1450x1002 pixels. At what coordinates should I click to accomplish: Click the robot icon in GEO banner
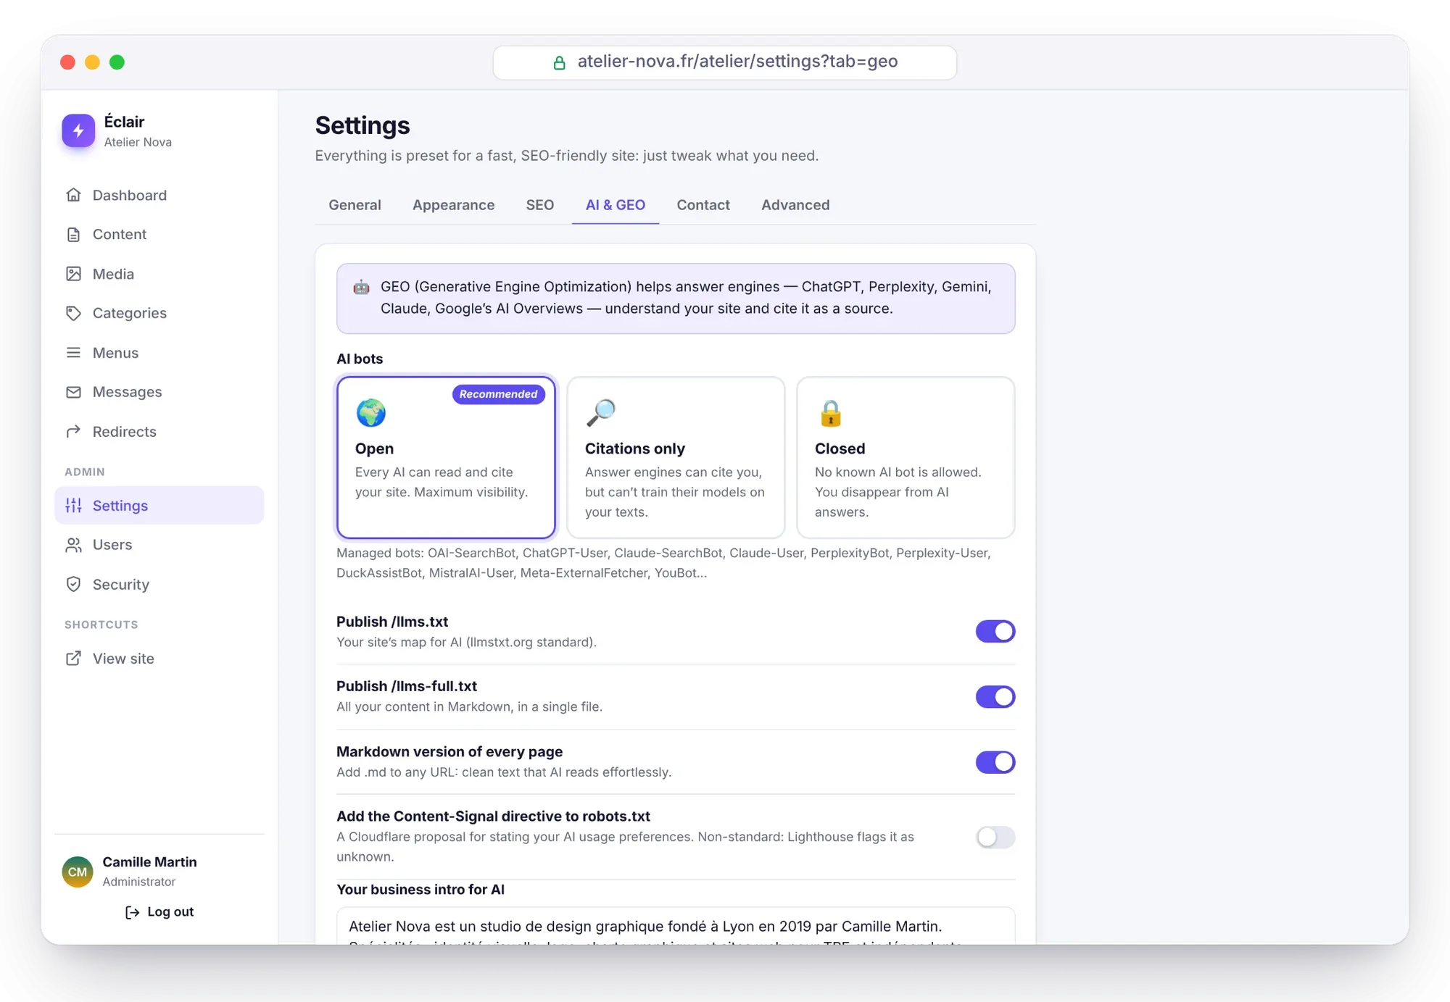pyautogui.click(x=361, y=287)
